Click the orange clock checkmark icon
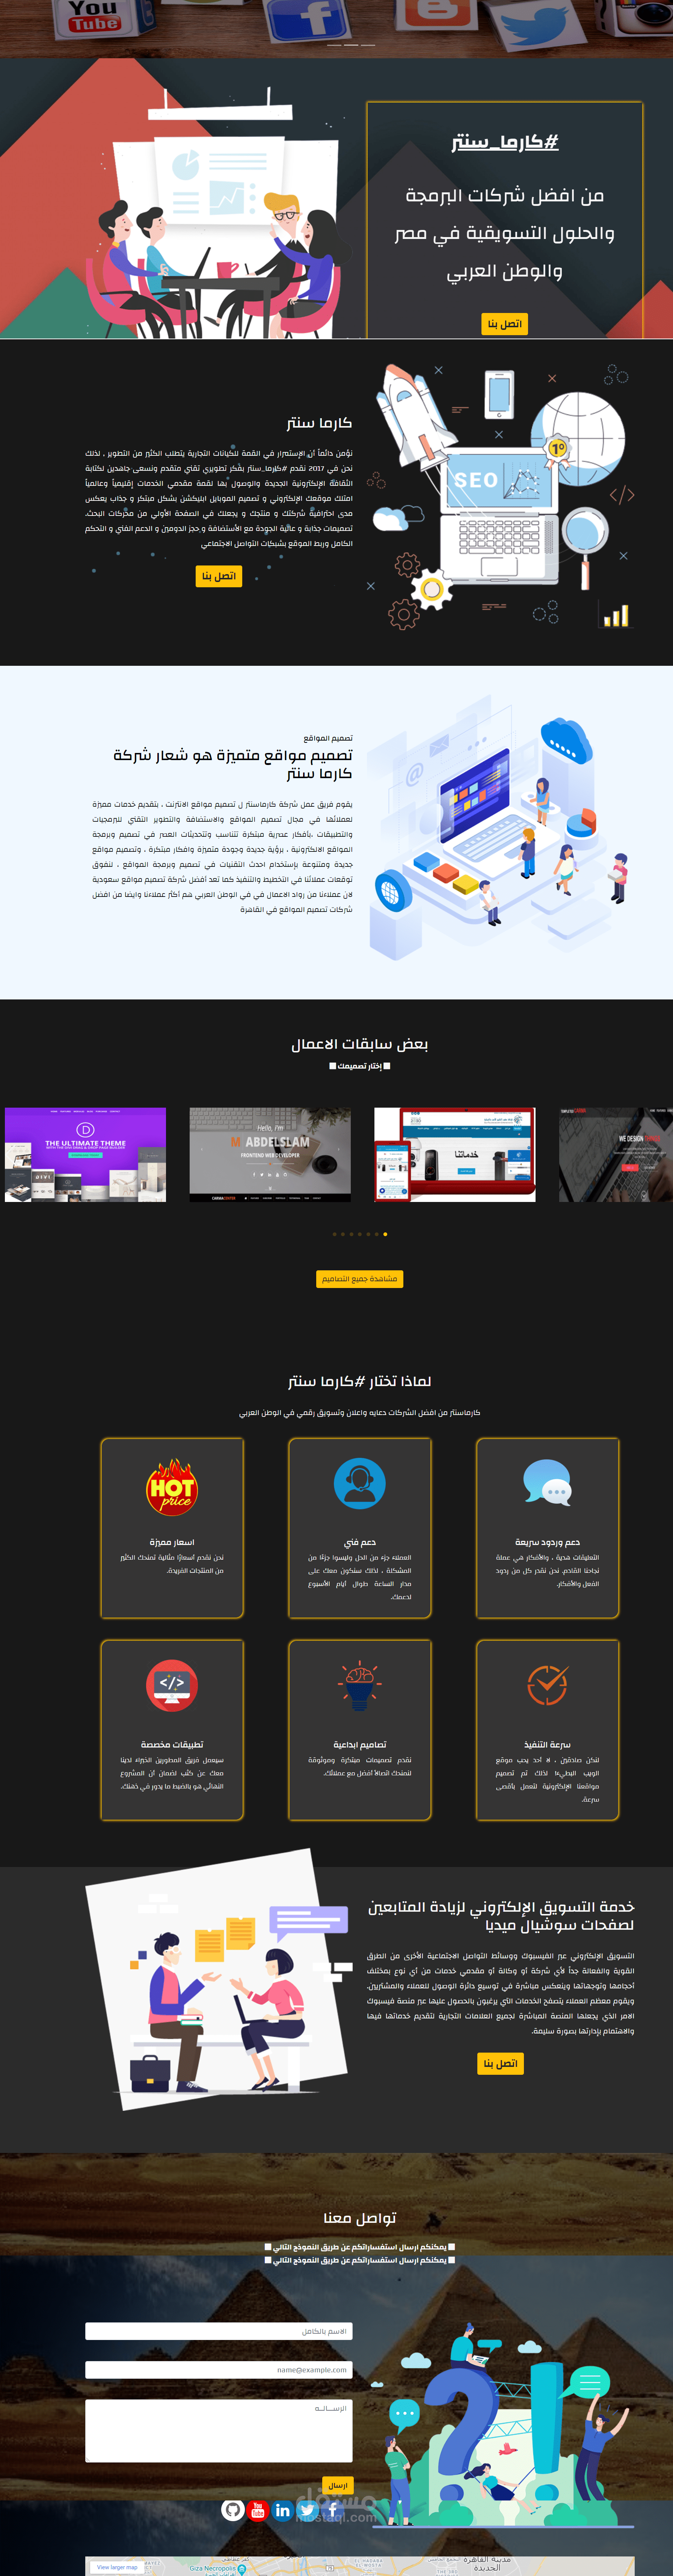The height and width of the screenshot is (2576, 673). tap(547, 1685)
